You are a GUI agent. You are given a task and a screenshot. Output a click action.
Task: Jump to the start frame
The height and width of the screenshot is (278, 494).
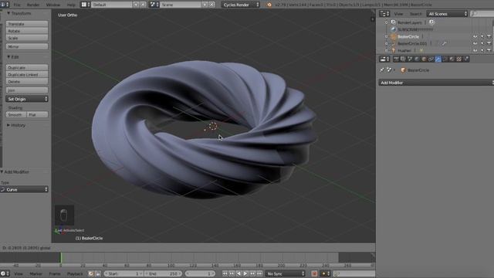(x=225, y=273)
